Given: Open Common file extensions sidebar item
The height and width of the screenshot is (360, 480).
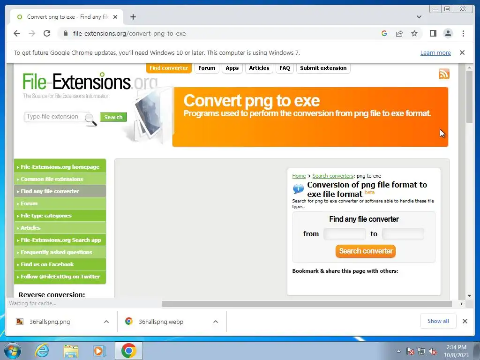Looking at the screenshot, I should (x=60, y=179).
